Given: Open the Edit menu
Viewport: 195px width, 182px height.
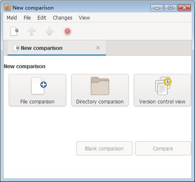Looking at the screenshot, I should pos(42,18).
